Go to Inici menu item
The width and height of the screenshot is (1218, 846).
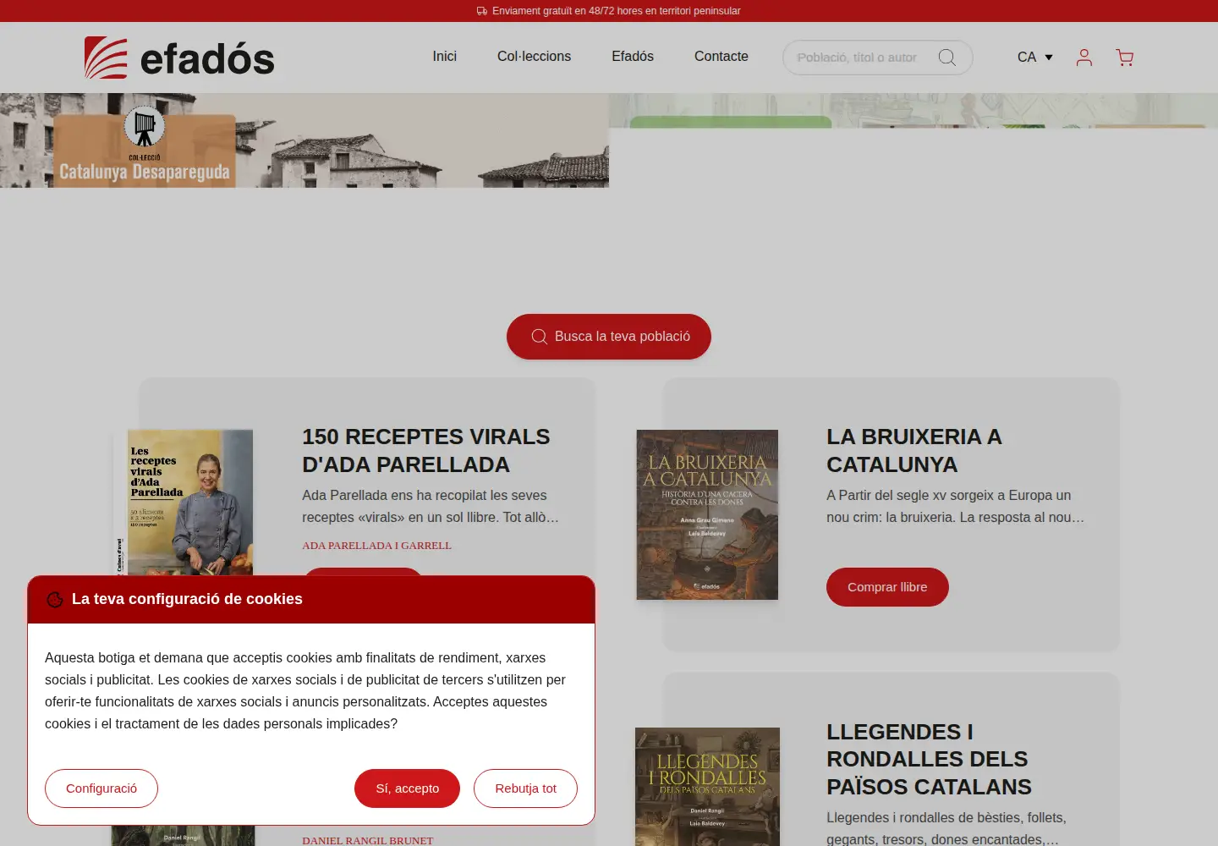click(445, 57)
